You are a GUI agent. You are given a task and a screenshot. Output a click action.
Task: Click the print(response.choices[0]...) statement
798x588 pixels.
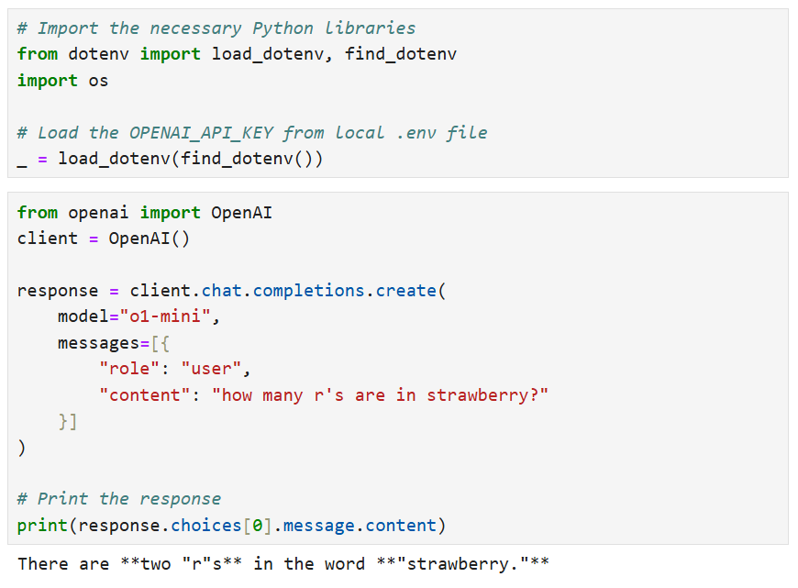pyautogui.click(x=231, y=526)
